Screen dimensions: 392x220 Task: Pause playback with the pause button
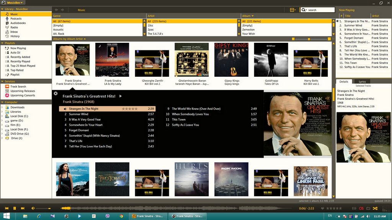[x=15, y=208]
